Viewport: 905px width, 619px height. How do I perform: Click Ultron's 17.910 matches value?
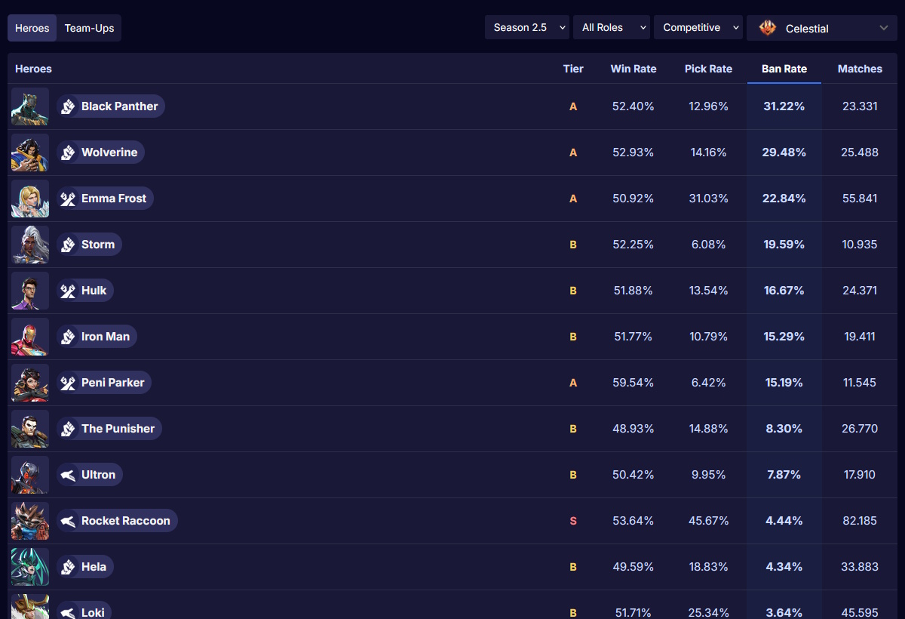pos(860,475)
